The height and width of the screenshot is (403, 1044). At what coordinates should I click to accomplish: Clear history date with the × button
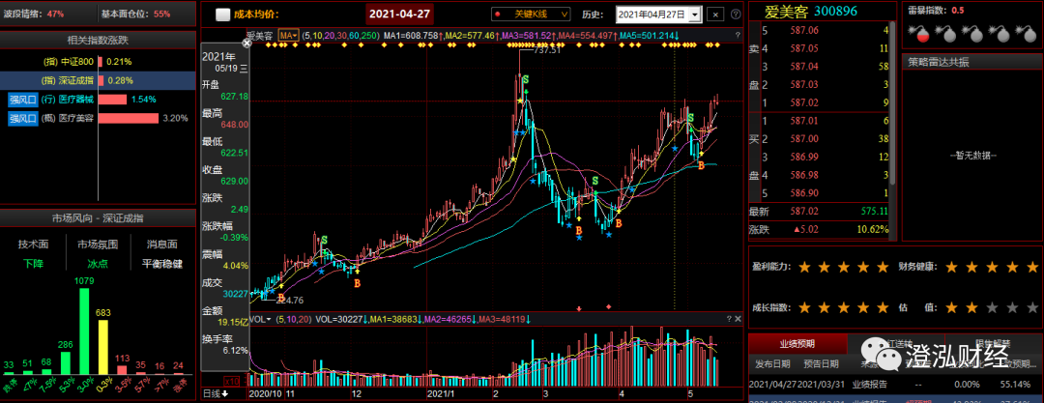(715, 14)
